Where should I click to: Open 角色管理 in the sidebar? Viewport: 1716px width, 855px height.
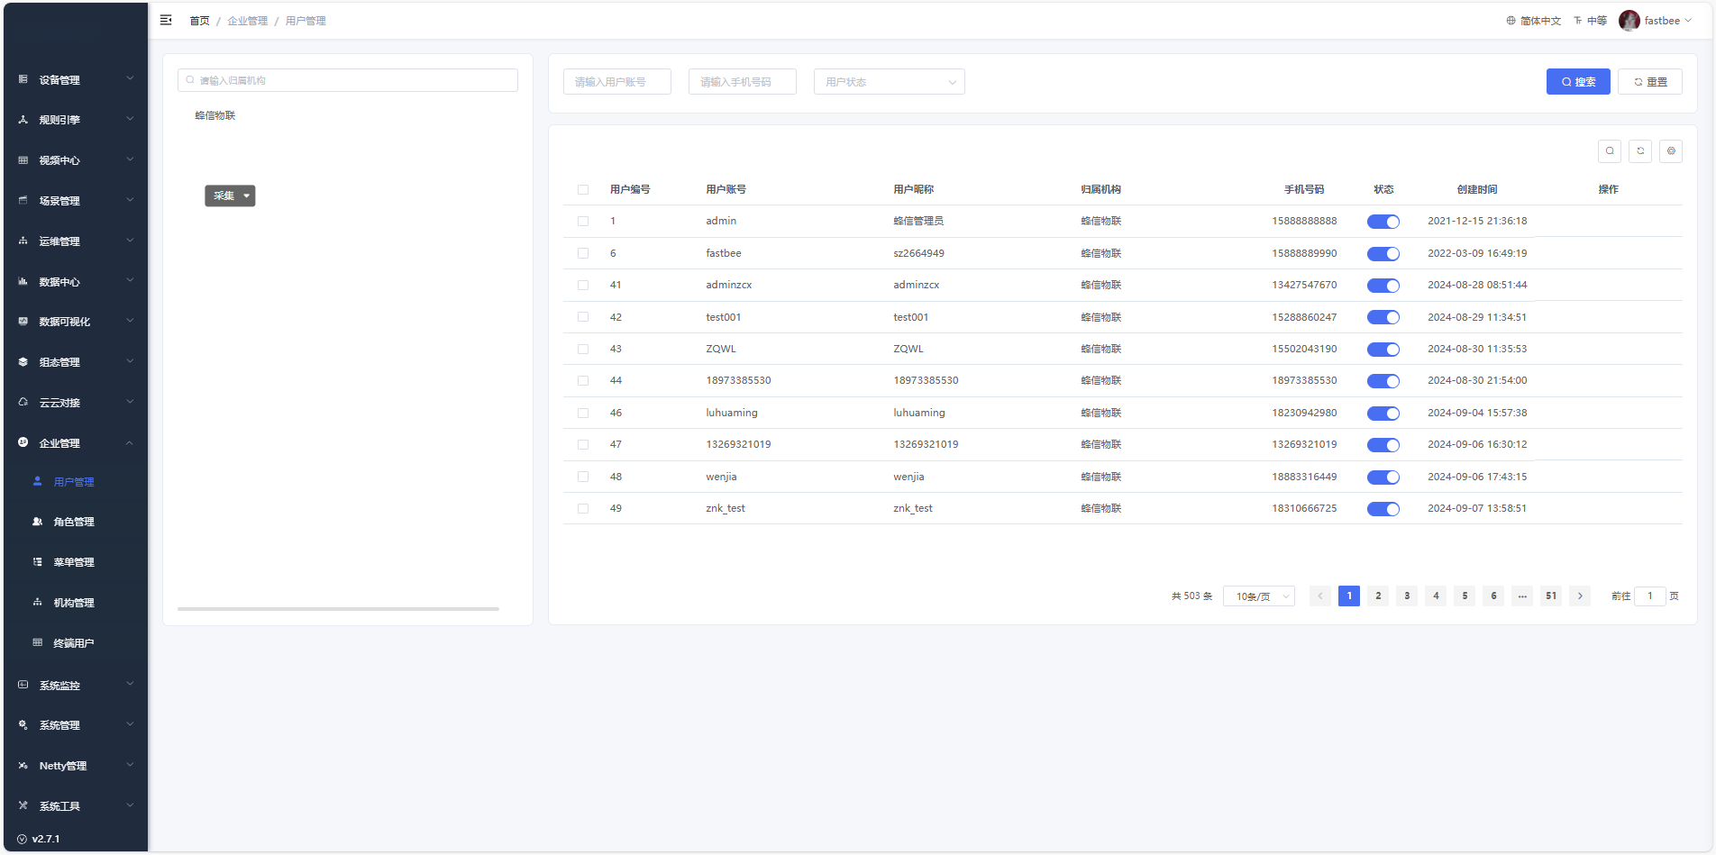tap(74, 522)
